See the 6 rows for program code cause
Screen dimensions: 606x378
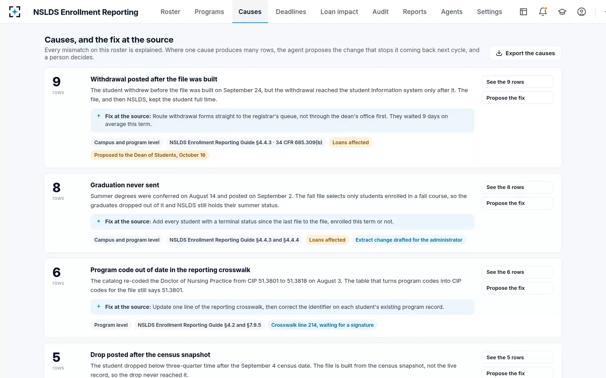tap(517, 272)
